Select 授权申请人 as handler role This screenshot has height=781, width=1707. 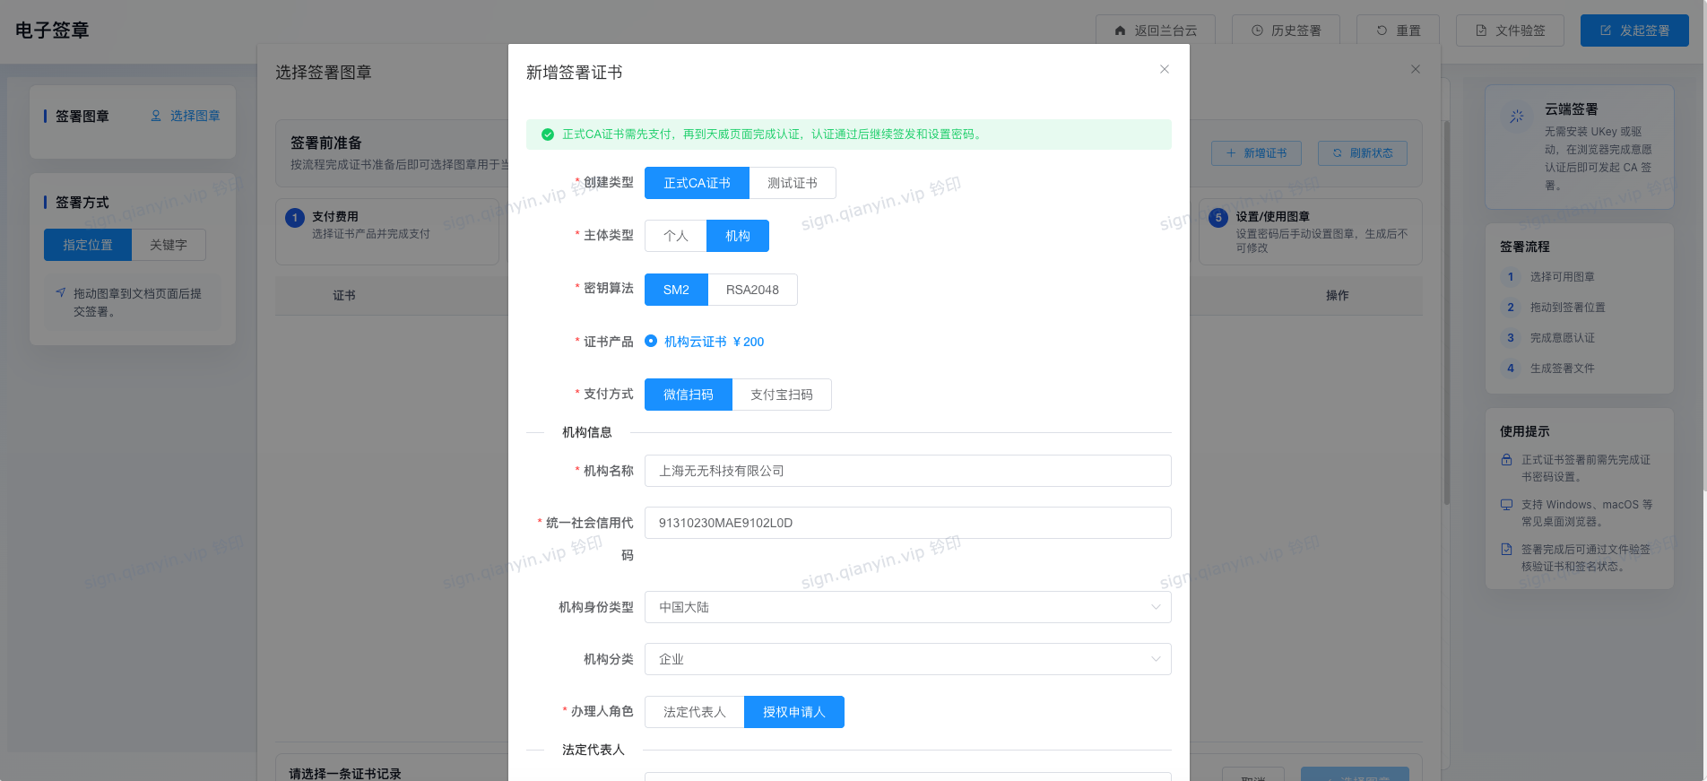click(x=794, y=712)
